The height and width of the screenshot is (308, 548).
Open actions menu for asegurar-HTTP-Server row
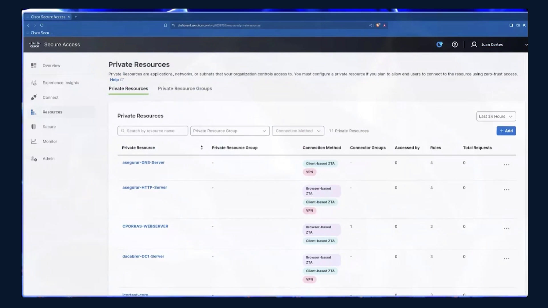(507, 190)
